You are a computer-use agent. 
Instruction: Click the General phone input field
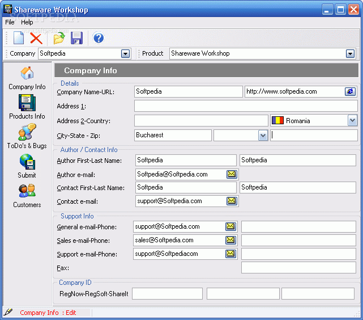pyautogui.click(x=298, y=226)
